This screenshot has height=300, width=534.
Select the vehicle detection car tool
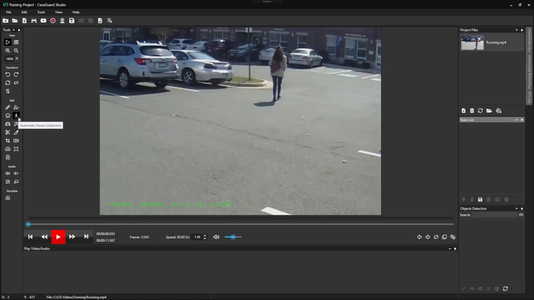(x=8, y=124)
